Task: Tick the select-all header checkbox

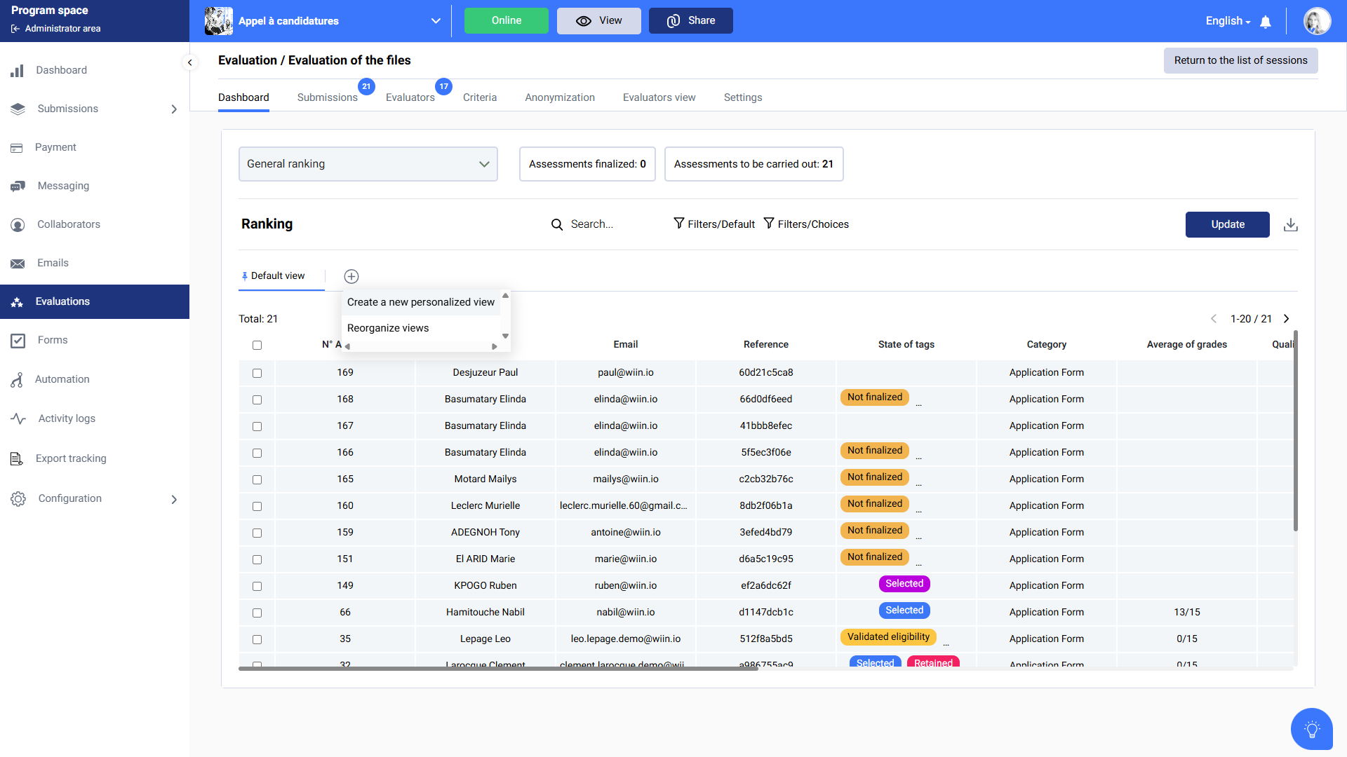Action: 257,345
